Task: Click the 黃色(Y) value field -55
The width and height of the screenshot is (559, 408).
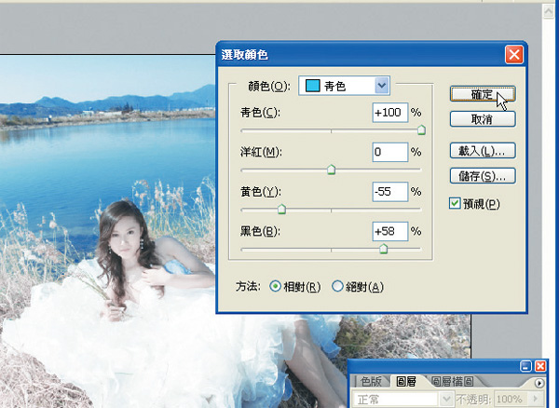Action: [390, 192]
